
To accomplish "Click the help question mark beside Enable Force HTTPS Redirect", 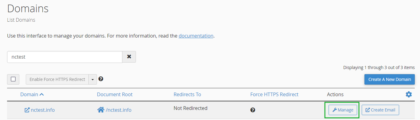I will pos(101,79).
